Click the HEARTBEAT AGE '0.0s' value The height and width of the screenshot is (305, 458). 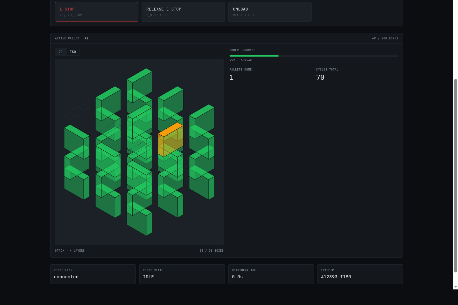237,277
